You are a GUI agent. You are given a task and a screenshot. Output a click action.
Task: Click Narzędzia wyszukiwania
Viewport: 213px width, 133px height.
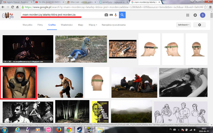114,25
